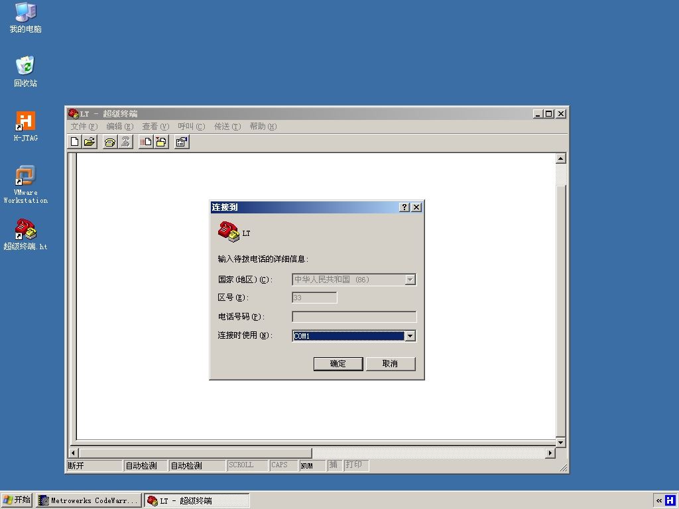Select the 超级终端.ht desktop shortcut
The image size is (679, 509).
coord(25,235)
